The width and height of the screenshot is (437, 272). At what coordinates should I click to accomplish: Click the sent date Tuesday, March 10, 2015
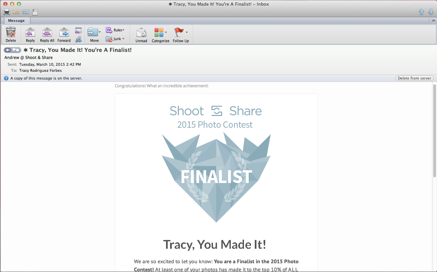click(50, 64)
